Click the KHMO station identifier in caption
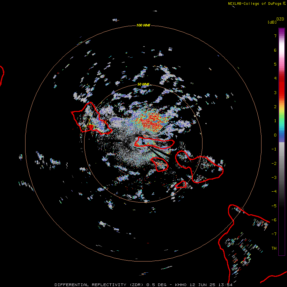The image size is (287, 287). (x=181, y=285)
